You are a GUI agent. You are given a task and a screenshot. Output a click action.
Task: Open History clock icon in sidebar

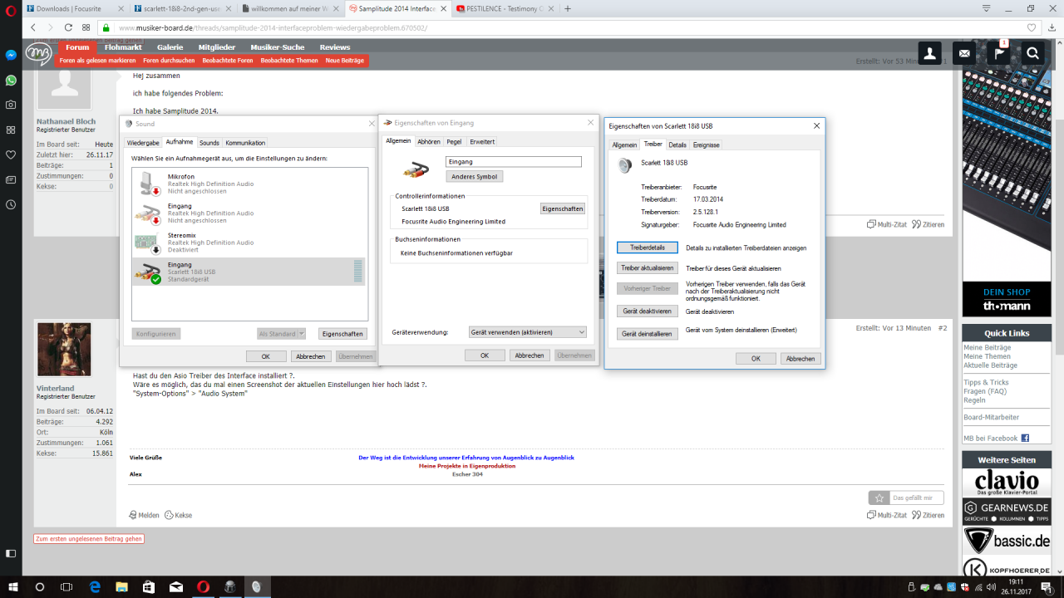[x=11, y=204]
